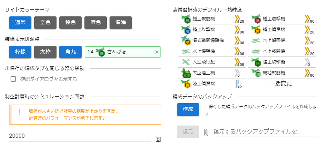Click the 局地戦闘機 aircraft icon
This screenshot has height=151, width=321.
pos(256,73)
